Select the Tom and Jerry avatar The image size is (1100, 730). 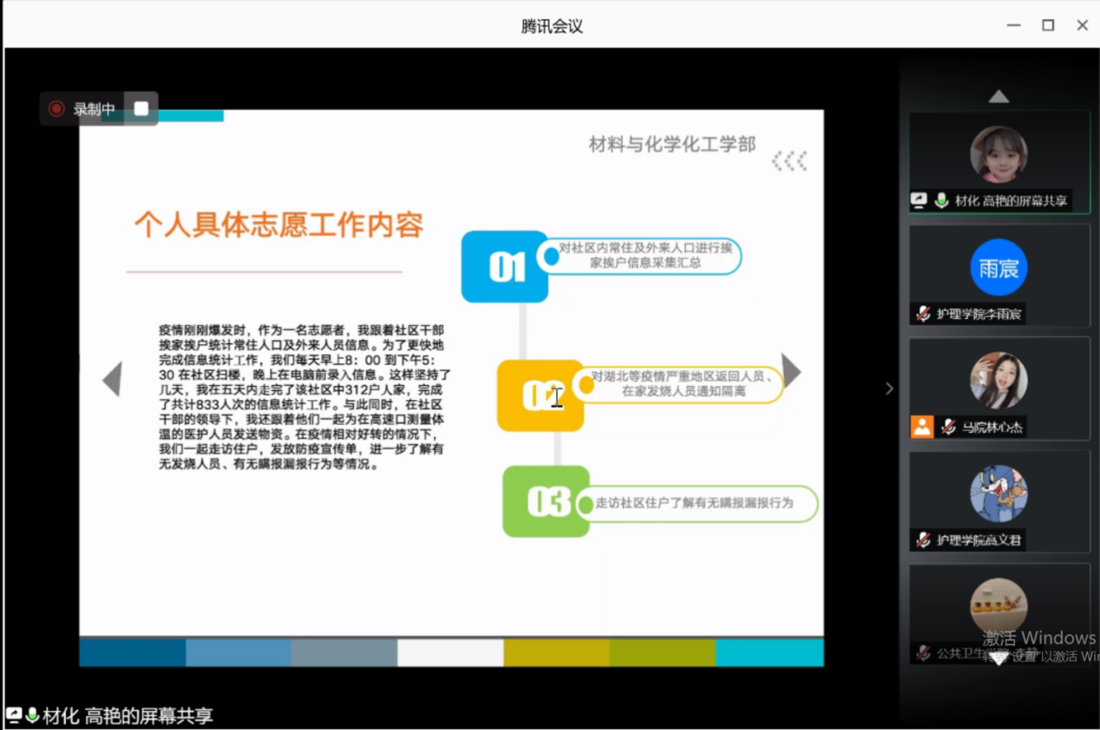point(998,494)
